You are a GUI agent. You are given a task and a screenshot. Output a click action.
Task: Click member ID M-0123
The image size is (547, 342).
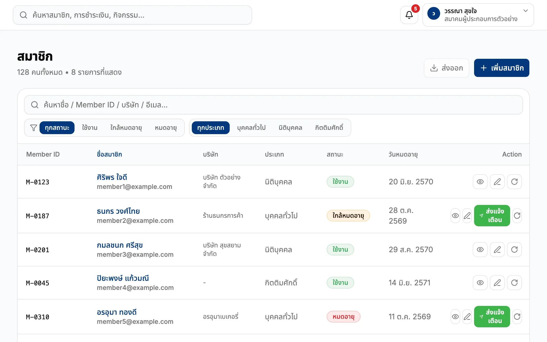(x=38, y=182)
